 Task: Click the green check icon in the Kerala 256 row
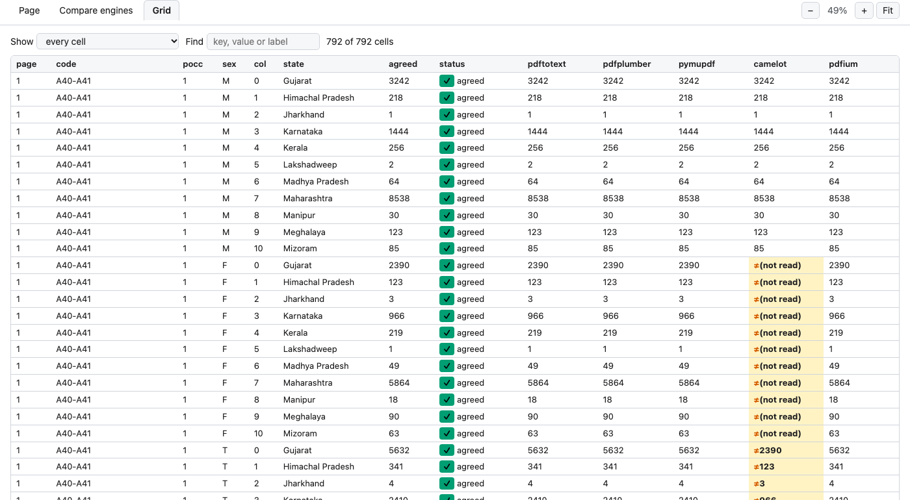point(446,148)
